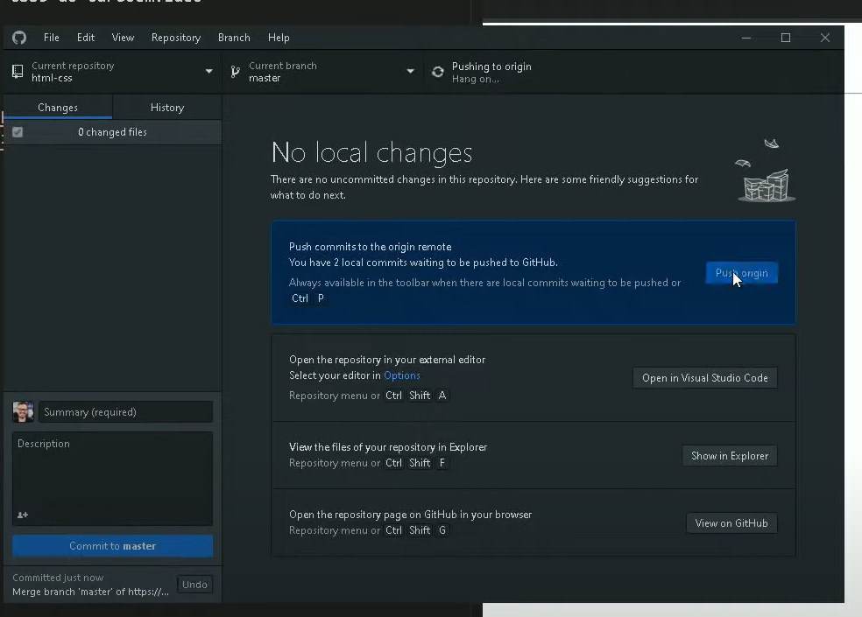
Task: Close the GitHub Desktop window
Action: pyautogui.click(x=824, y=38)
